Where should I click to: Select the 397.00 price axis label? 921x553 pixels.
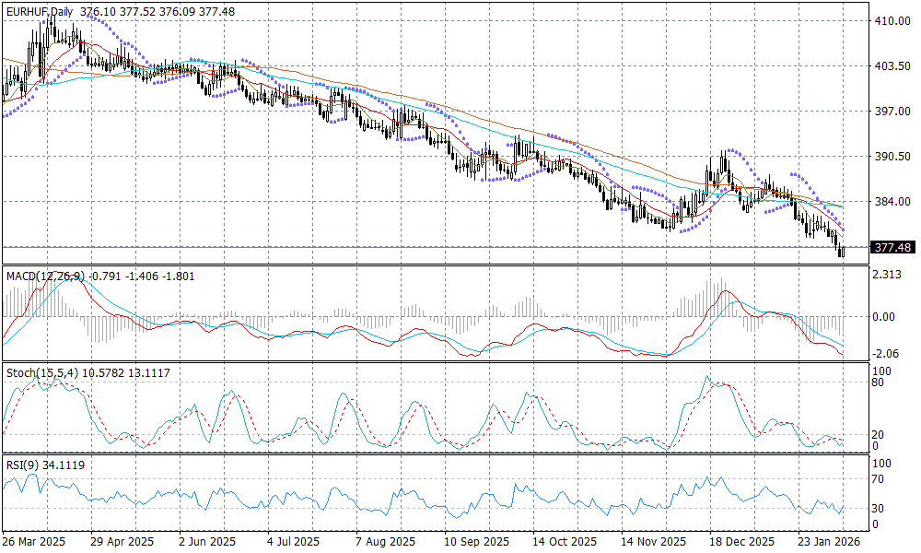coord(892,112)
